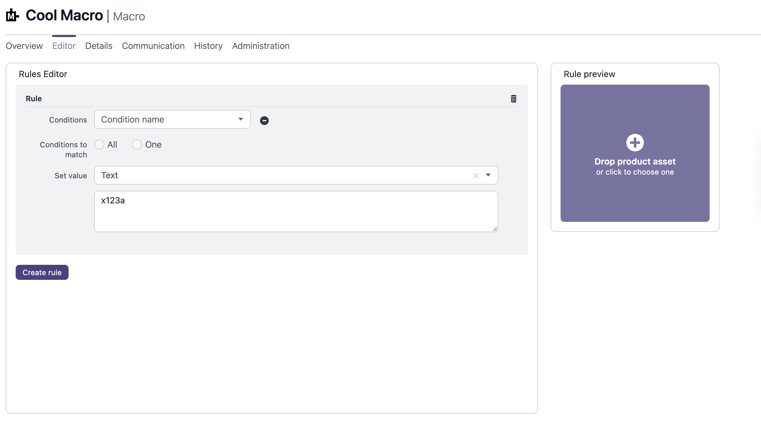Open the Details tab
The height and width of the screenshot is (445, 761).
[99, 46]
